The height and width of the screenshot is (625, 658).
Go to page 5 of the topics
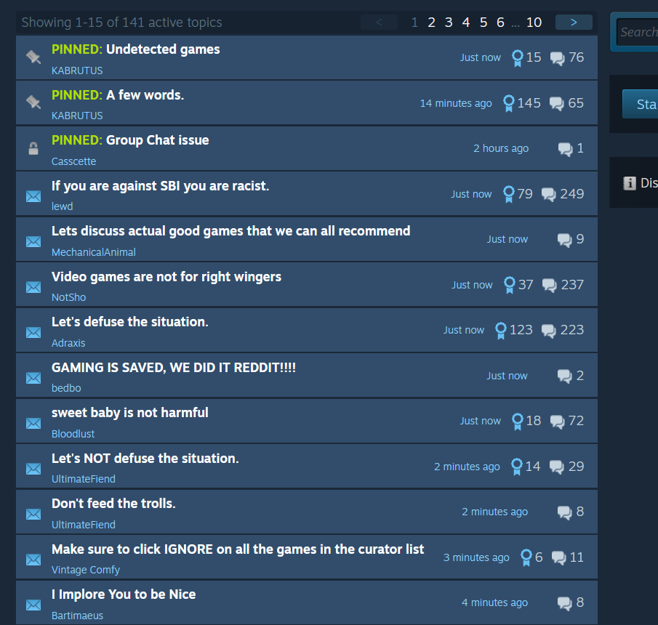click(484, 23)
